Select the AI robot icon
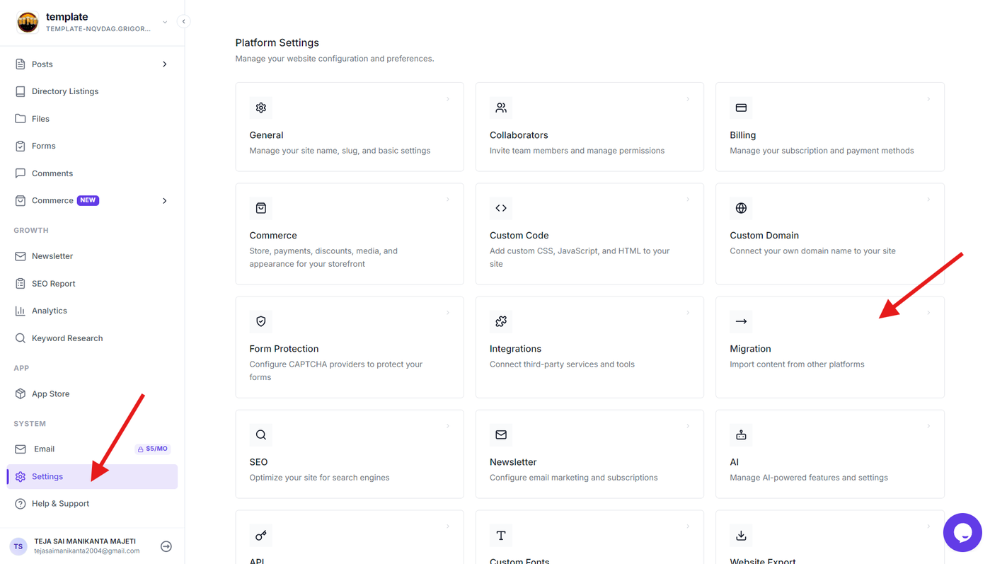Screen dimensions: 990x564 (x=741, y=434)
